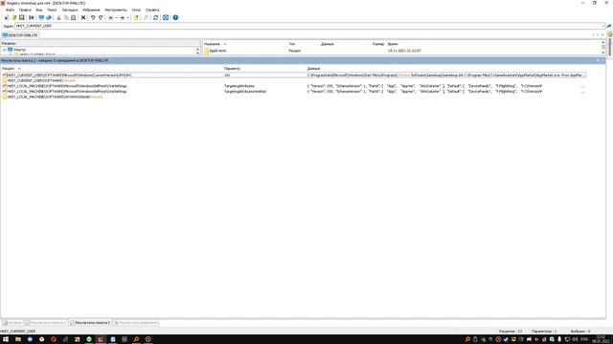
Task: Click the Redo arrow icon
Action: pos(101,17)
